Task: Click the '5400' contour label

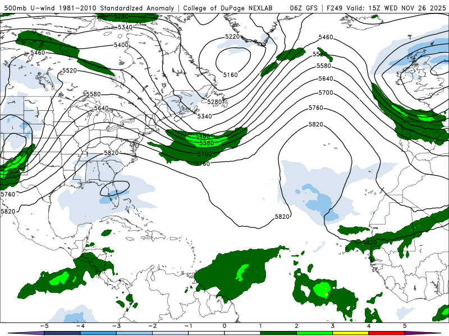Action: tap(121, 45)
